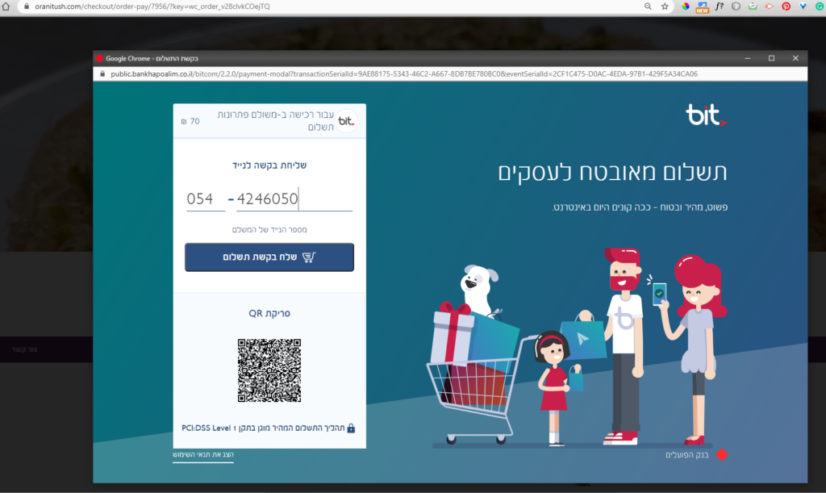The height and width of the screenshot is (493, 826).
Task: Click the colorful circle extension icon
Action: pos(686,6)
